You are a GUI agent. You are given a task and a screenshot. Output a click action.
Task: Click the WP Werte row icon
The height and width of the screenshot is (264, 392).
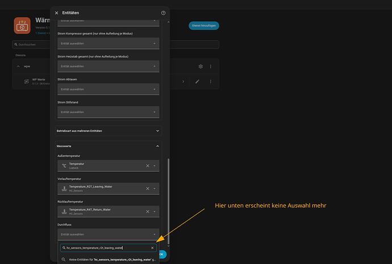[27, 81]
